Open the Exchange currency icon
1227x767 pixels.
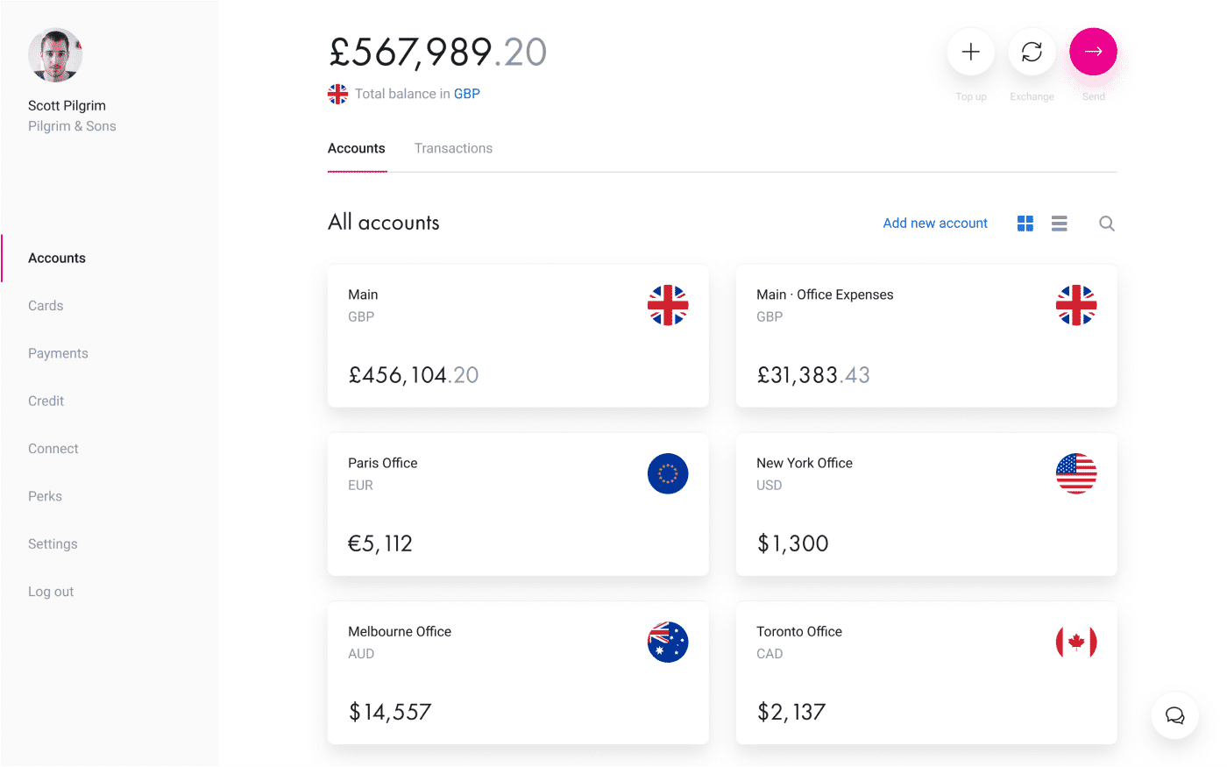tap(1032, 52)
